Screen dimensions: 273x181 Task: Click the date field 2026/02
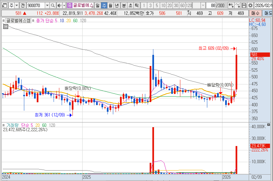(x=264, y=6)
